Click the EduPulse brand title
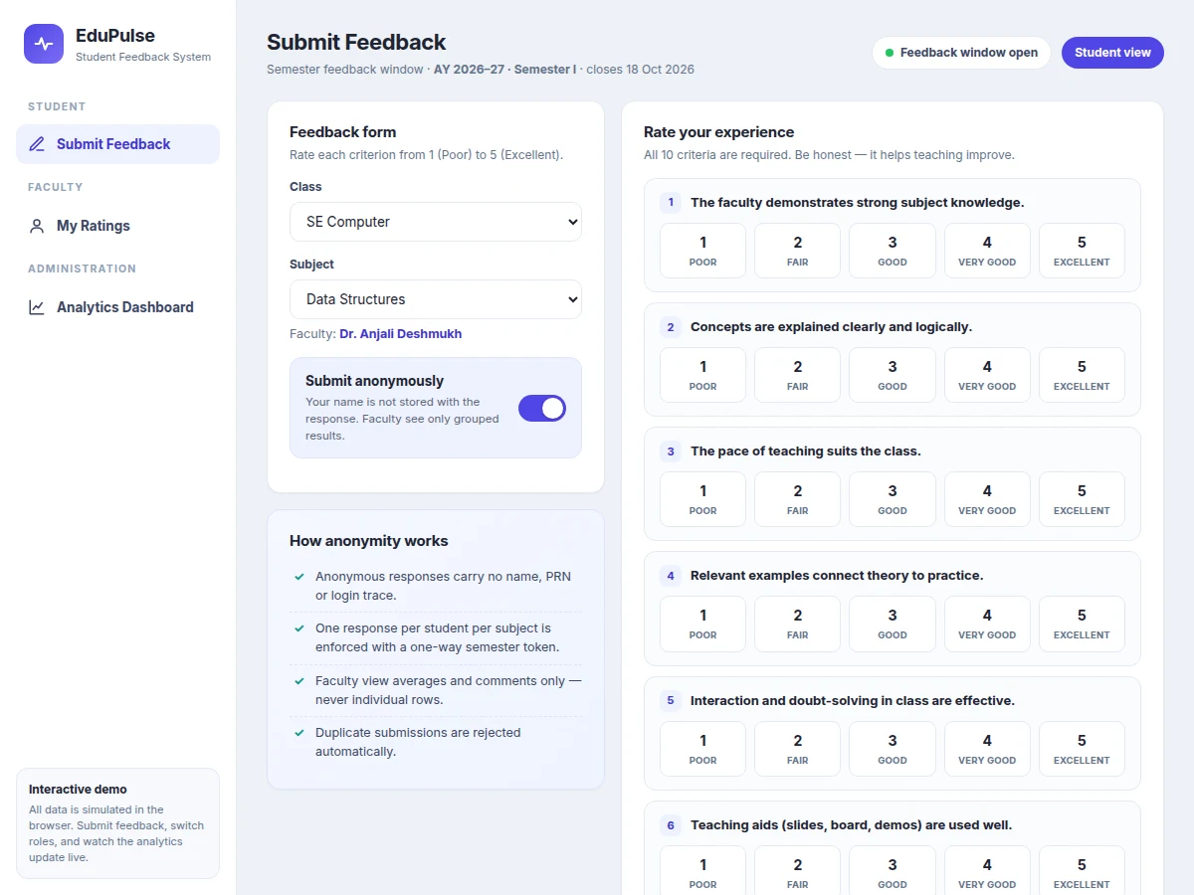Viewport: 1194px width, 895px height. (x=115, y=36)
